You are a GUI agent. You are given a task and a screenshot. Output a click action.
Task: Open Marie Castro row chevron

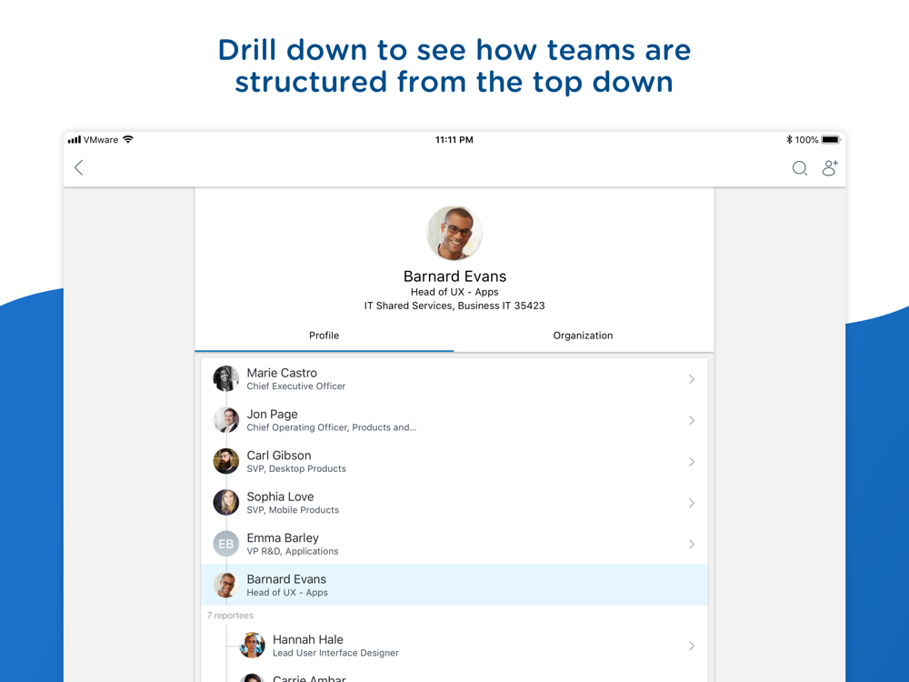coord(692,378)
